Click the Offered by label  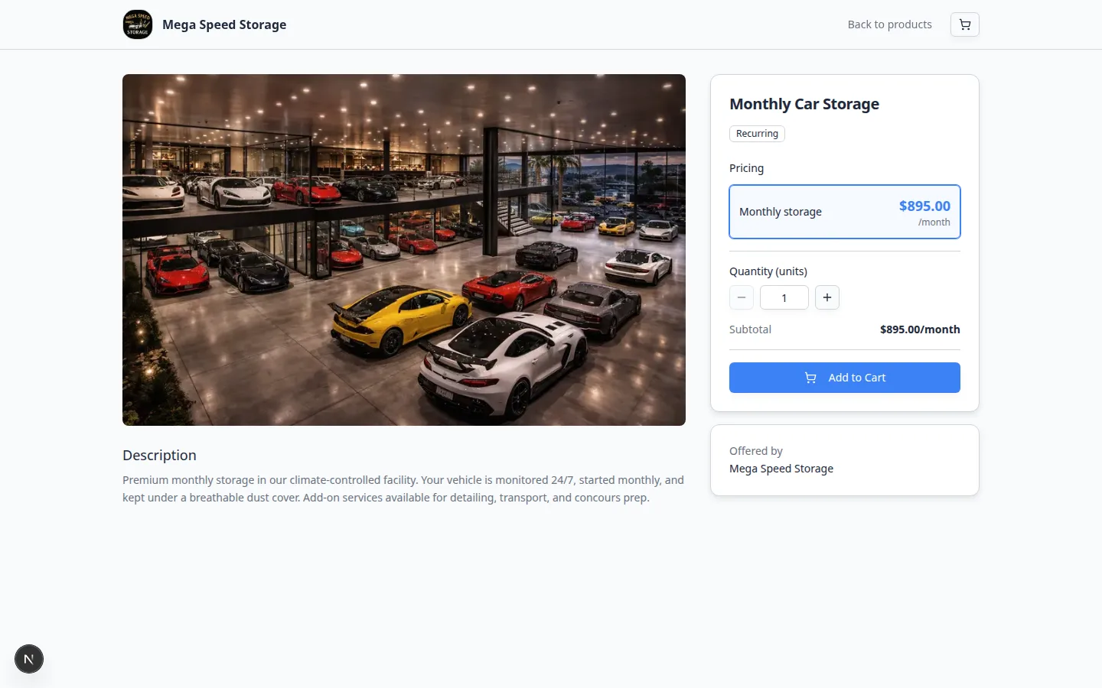pyautogui.click(x=756, y=451)
